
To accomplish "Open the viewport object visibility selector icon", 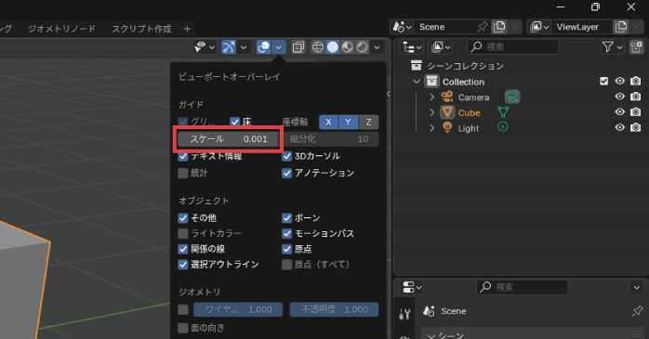I will coord(205,47).
